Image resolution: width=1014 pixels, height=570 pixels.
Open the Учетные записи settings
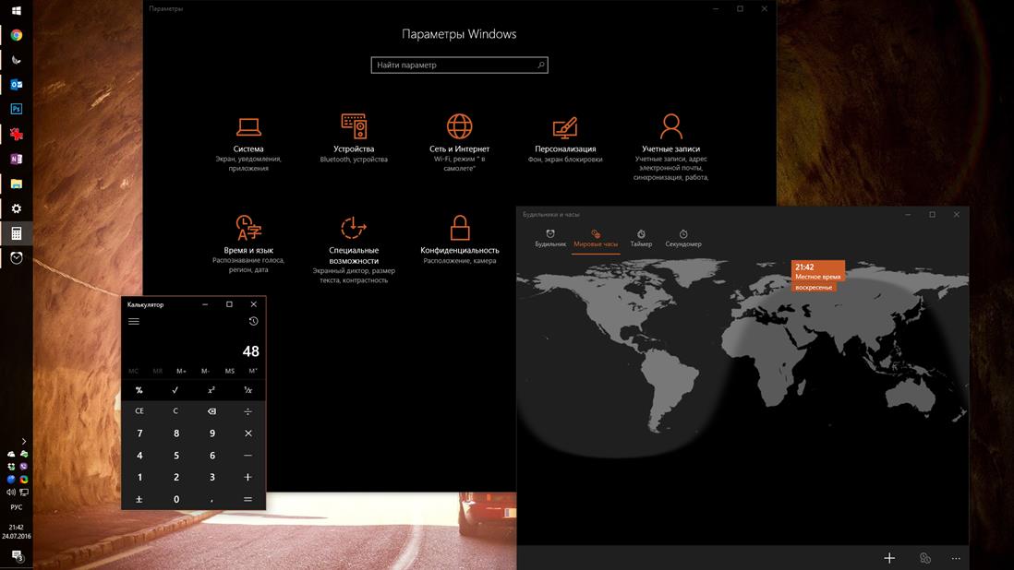point(670,148)
